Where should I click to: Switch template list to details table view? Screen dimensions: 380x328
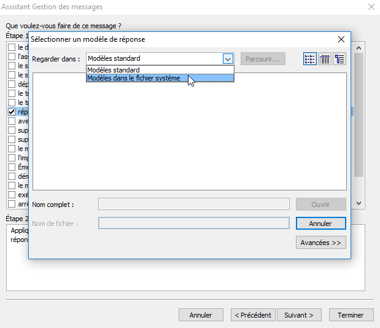pos(325,59)
